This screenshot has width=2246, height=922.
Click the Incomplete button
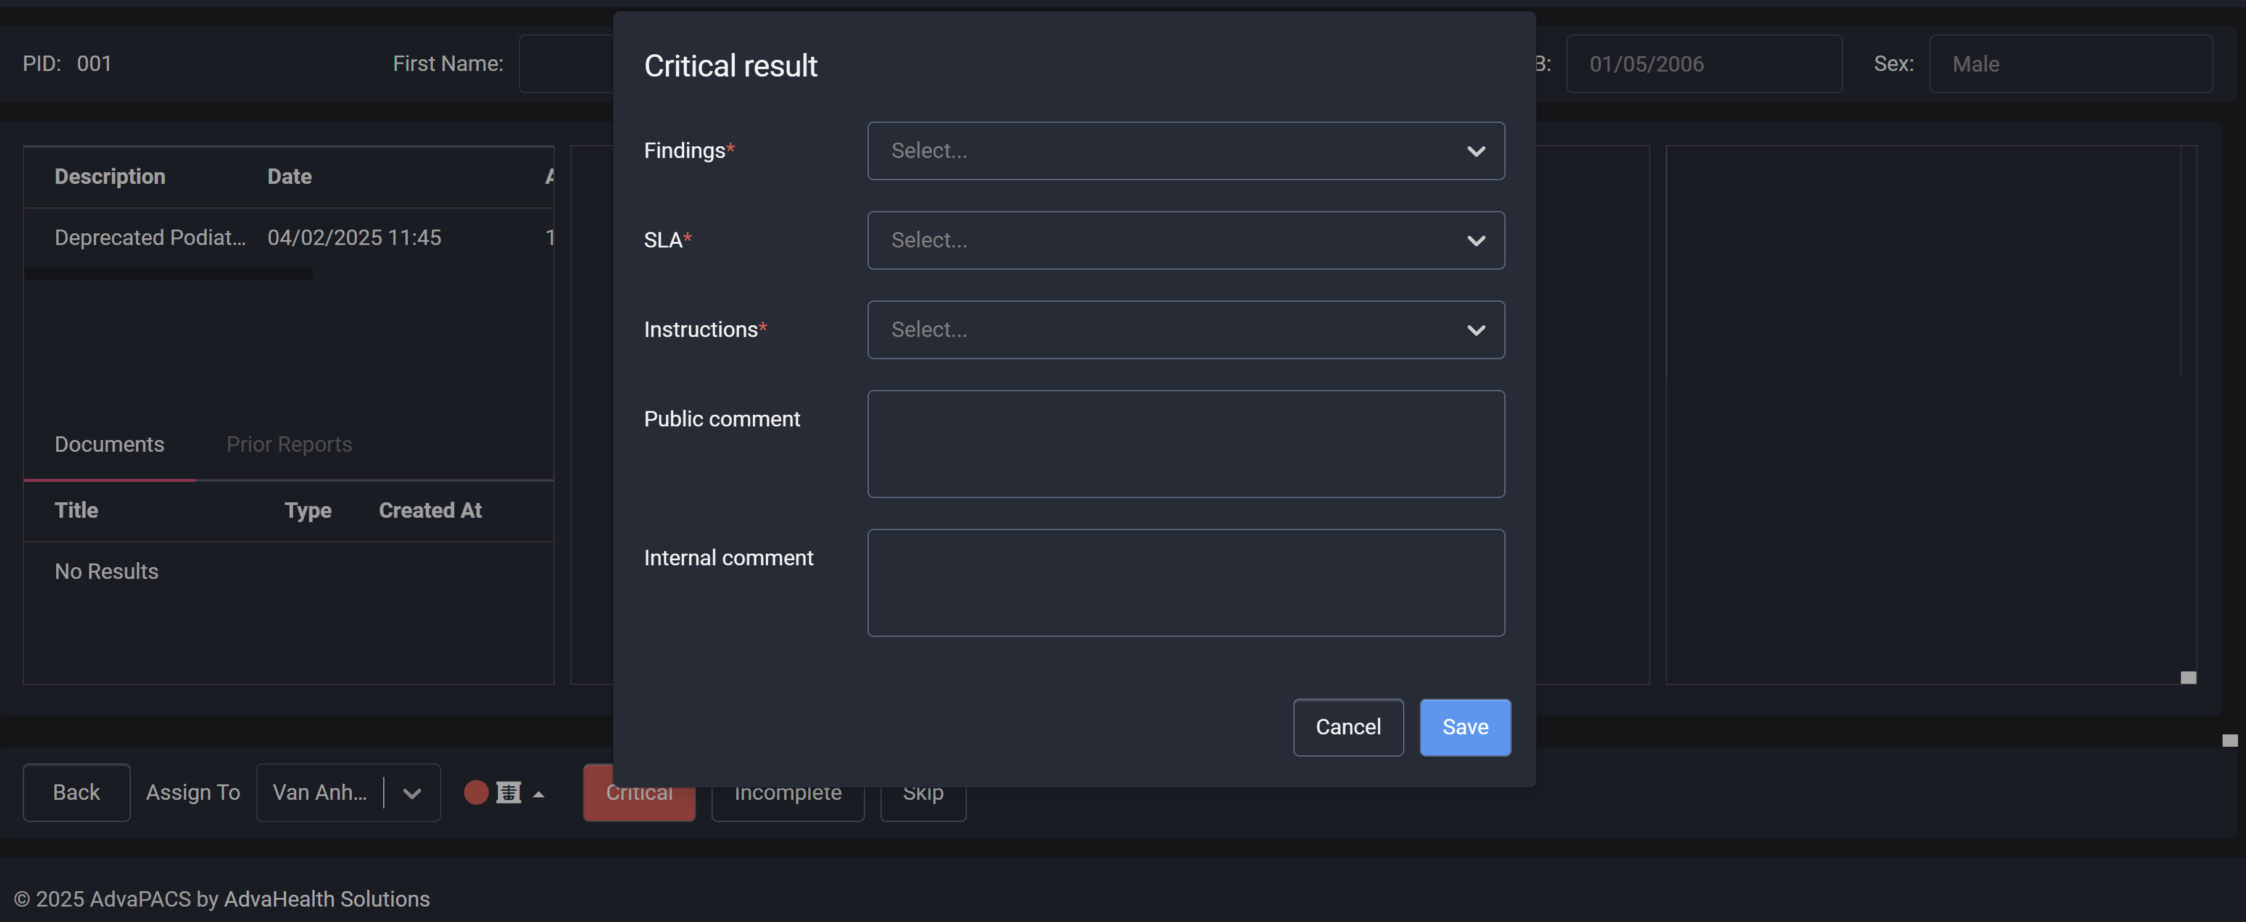pyautogui.click(x=787, y=792)
